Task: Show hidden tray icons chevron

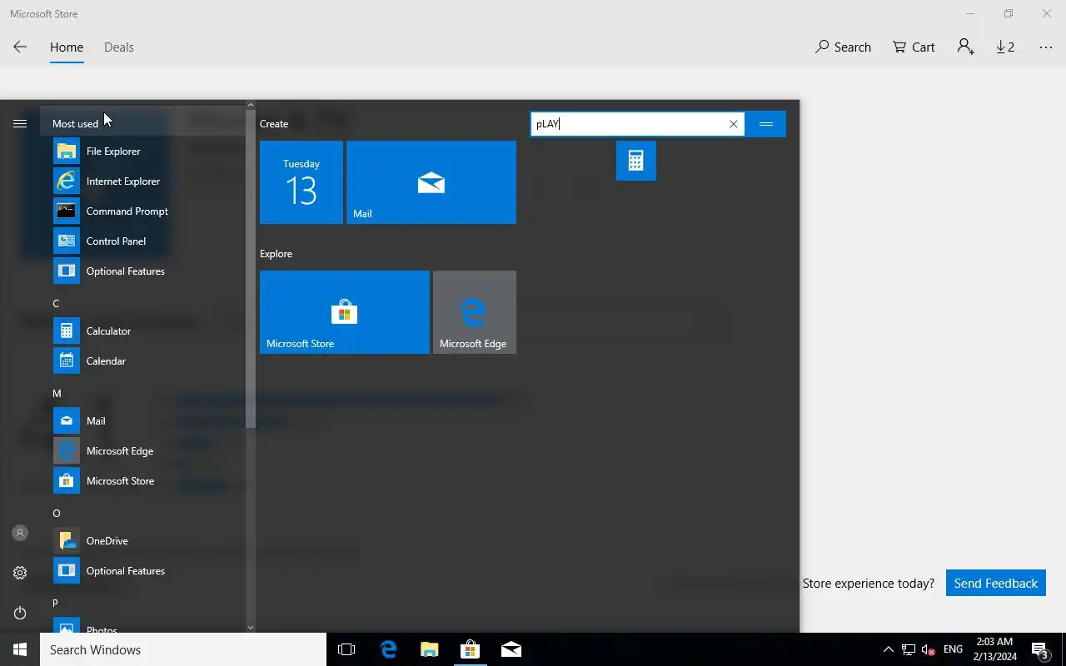Action: (x=888, y=649)
